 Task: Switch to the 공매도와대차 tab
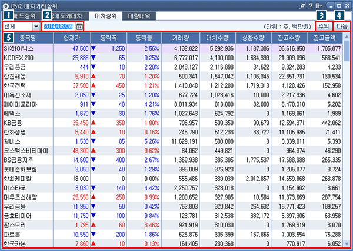[x=66, y=16]
